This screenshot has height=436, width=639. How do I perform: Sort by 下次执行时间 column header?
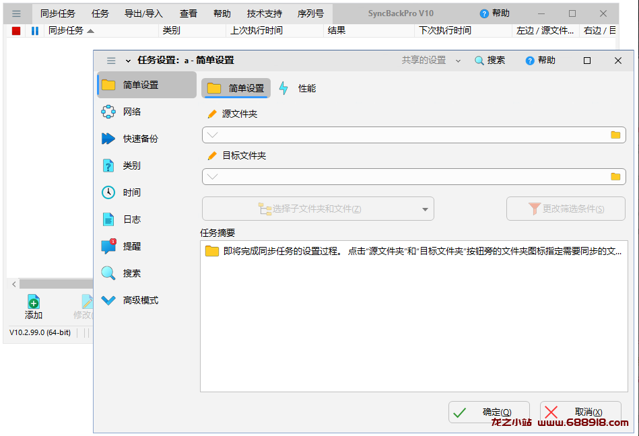(x=463, y=30)
